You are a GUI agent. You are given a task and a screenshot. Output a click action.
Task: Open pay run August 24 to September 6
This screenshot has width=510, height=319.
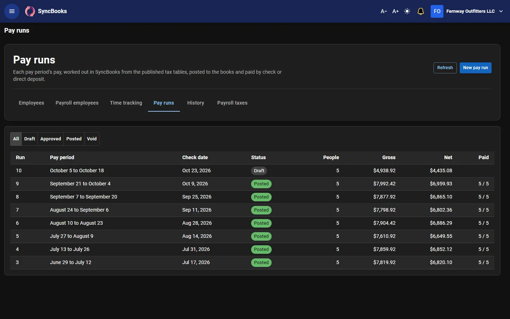252,210
